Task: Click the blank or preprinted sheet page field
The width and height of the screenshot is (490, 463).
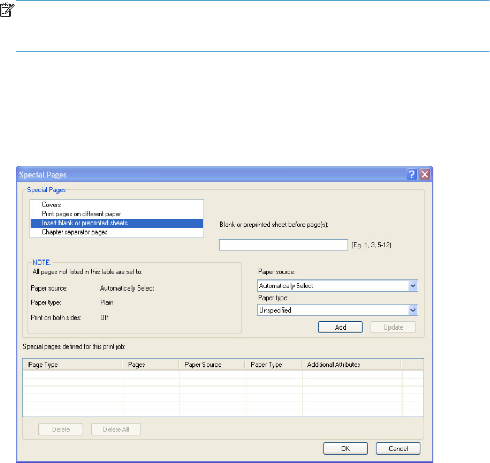Action: click(x=283, y=245)
